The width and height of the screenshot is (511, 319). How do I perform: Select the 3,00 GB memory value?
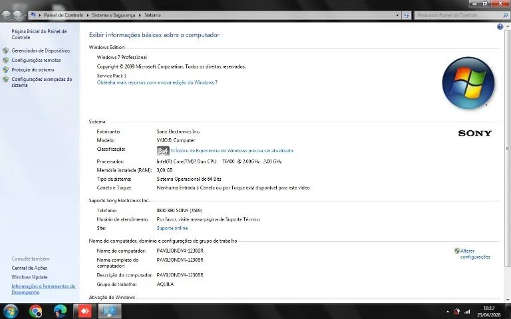[164, 170]
